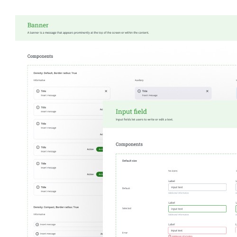Click the text Action link in the short fourth banner

click(91, 149)
